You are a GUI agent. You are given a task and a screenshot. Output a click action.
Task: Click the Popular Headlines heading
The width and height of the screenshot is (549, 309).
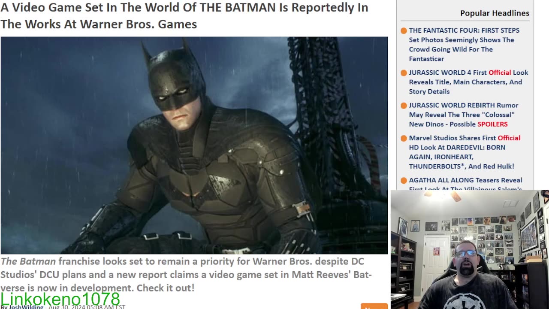pos(495,13)
